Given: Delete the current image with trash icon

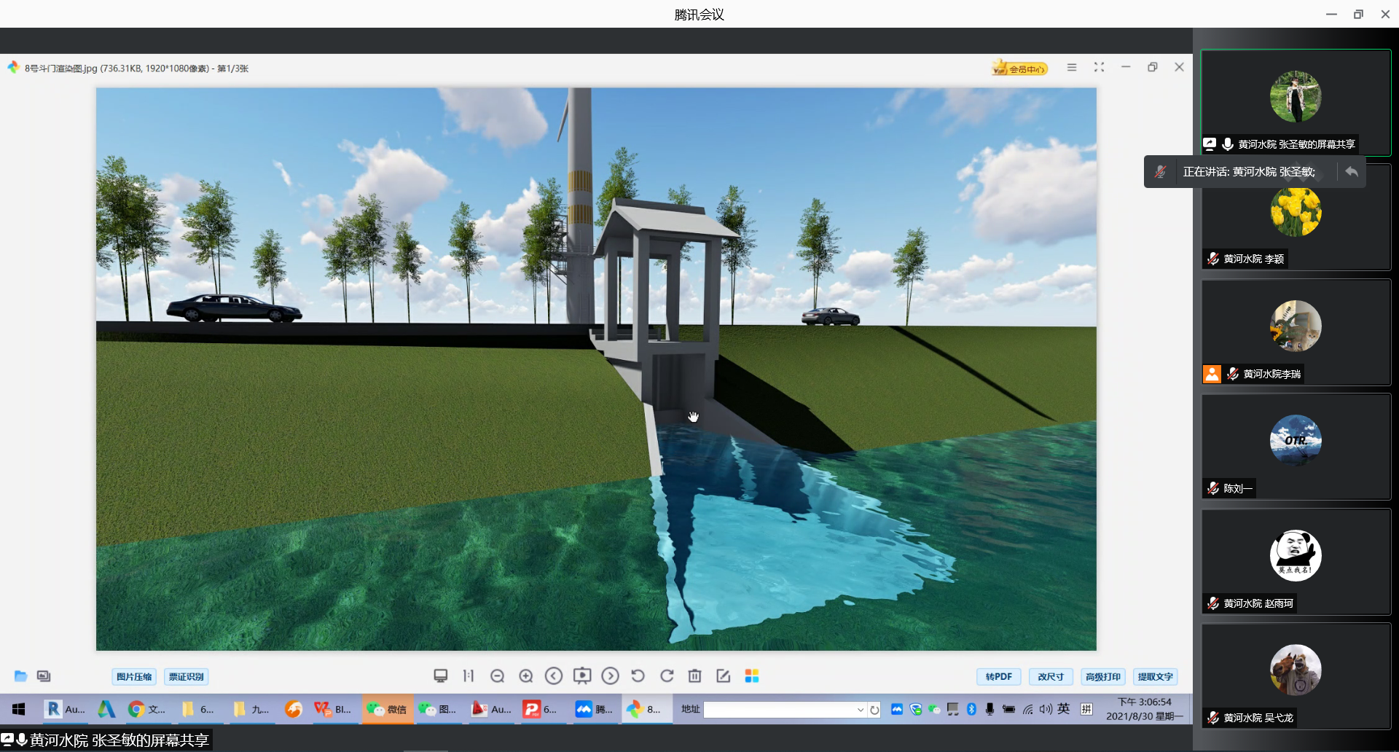Looking at the screenshot, I should 694,676.
